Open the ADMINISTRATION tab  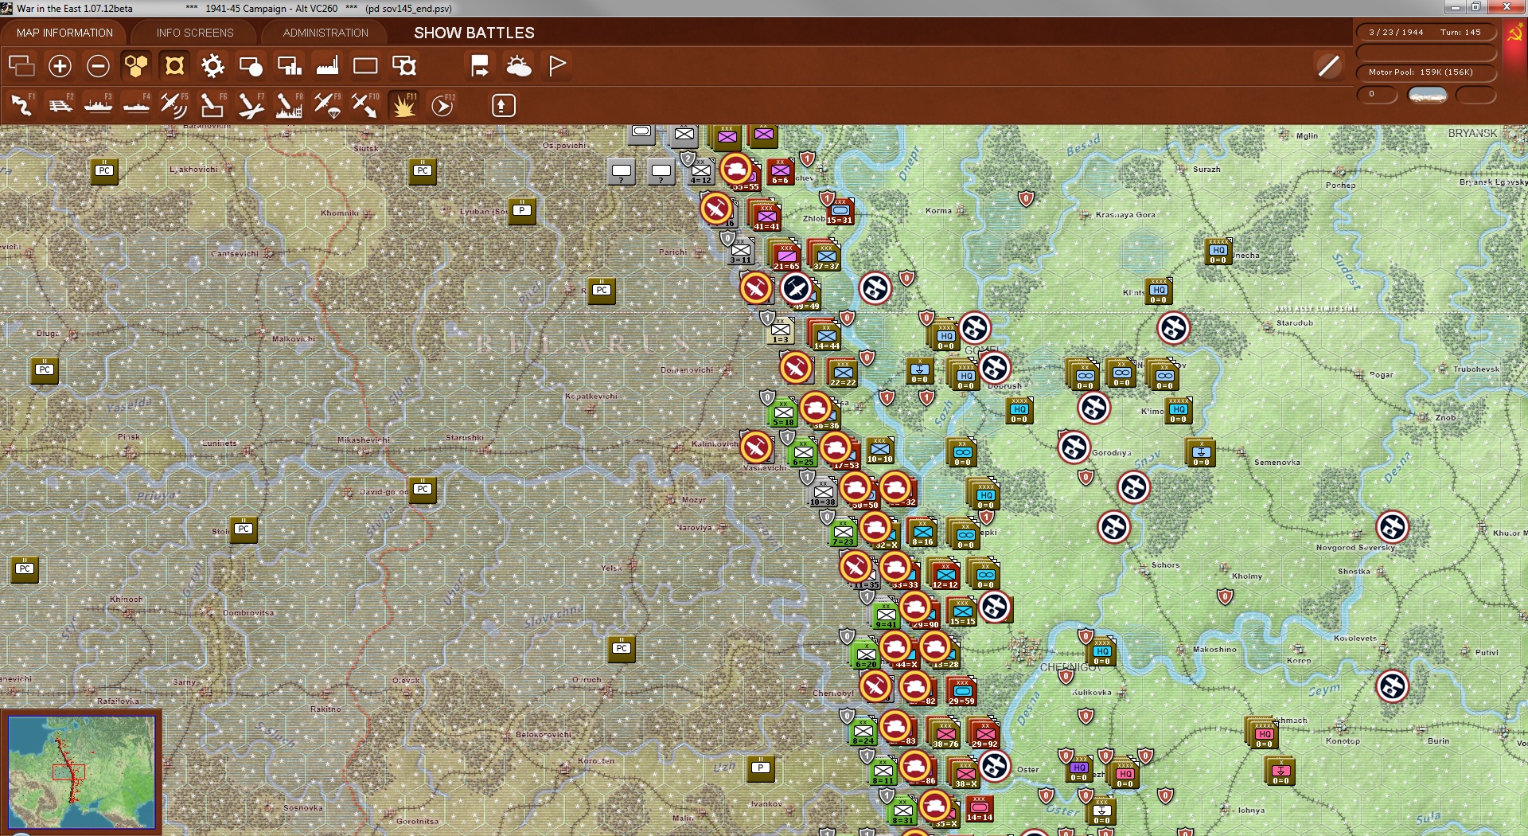coord(325,33)
